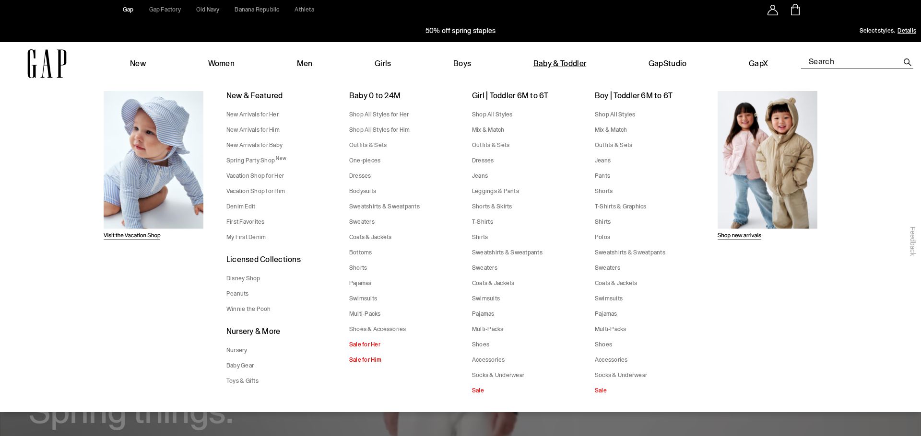Viewport: 921px width, 436px height.
Task: Click the search magnifier icon
Action: (x=907, y=62)
